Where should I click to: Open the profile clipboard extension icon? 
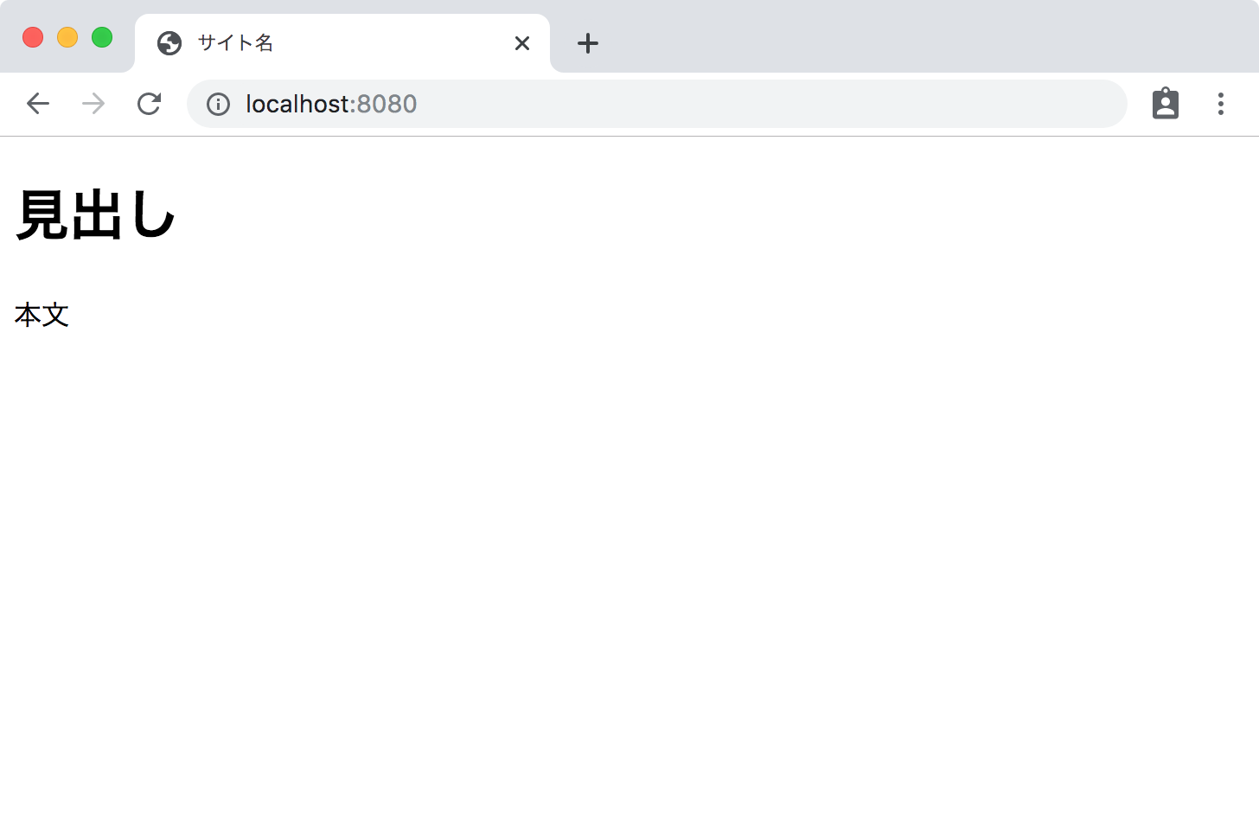tap(1166, 104)
